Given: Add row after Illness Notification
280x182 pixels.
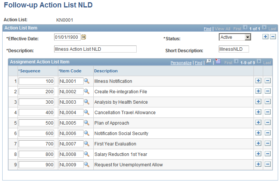Looking at the screenshot, I should tap(258, 81).
